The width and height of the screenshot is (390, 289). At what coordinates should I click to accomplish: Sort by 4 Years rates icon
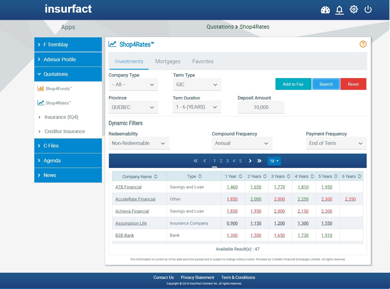pyautogui.click(x=312, y=176)
